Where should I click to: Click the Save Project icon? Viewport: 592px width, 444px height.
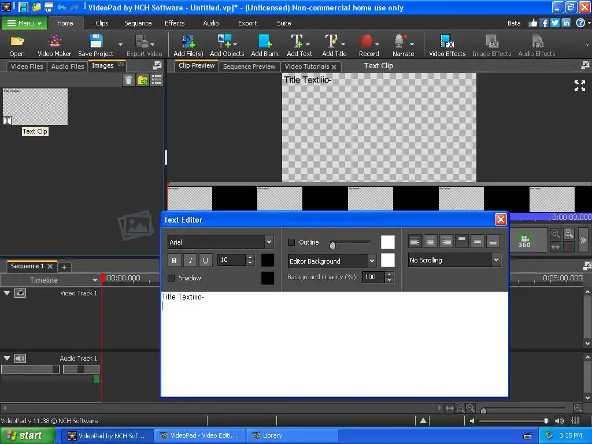pos(95,41)
